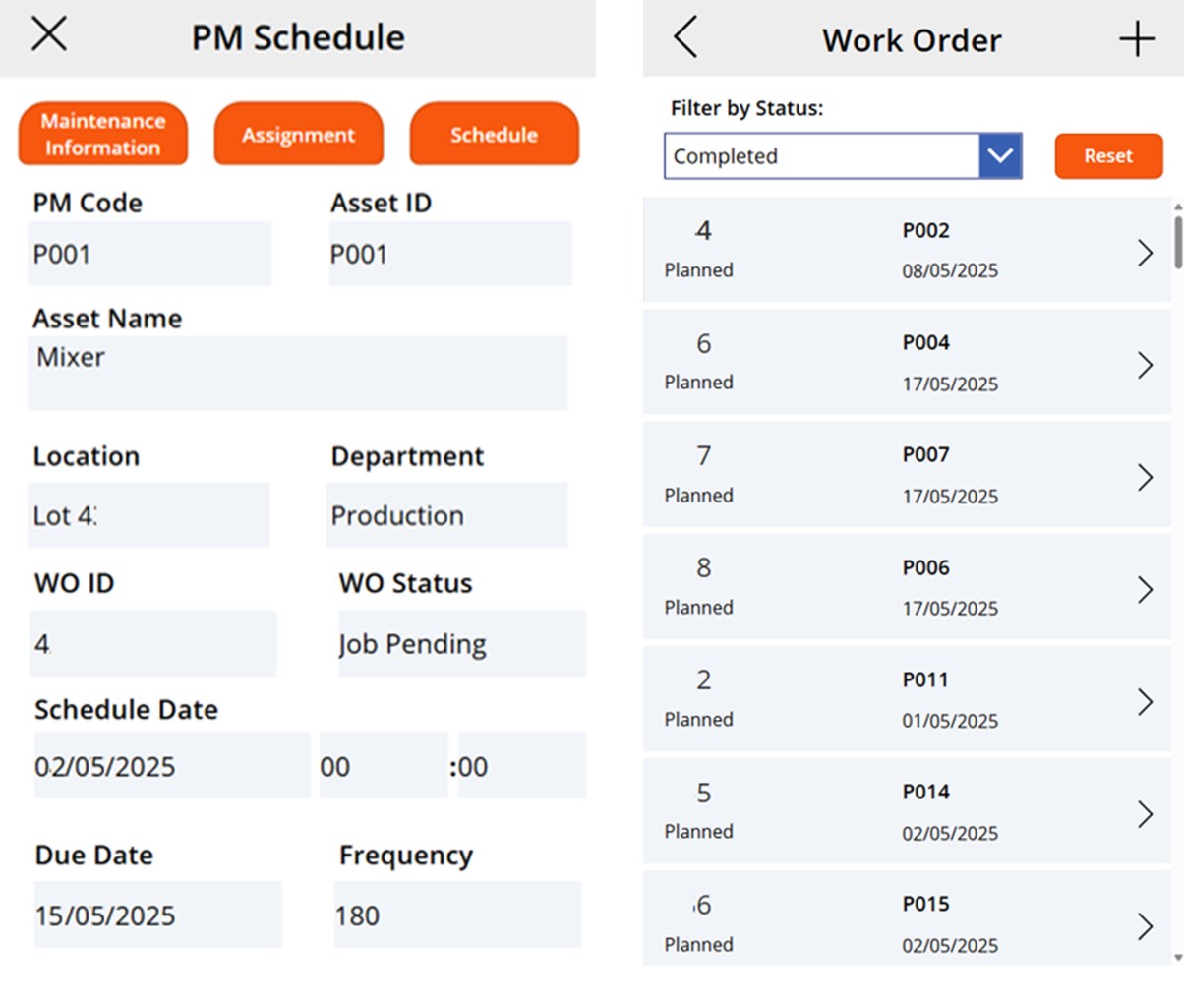Select the Completed status combo box

click(x=826, y=155)
